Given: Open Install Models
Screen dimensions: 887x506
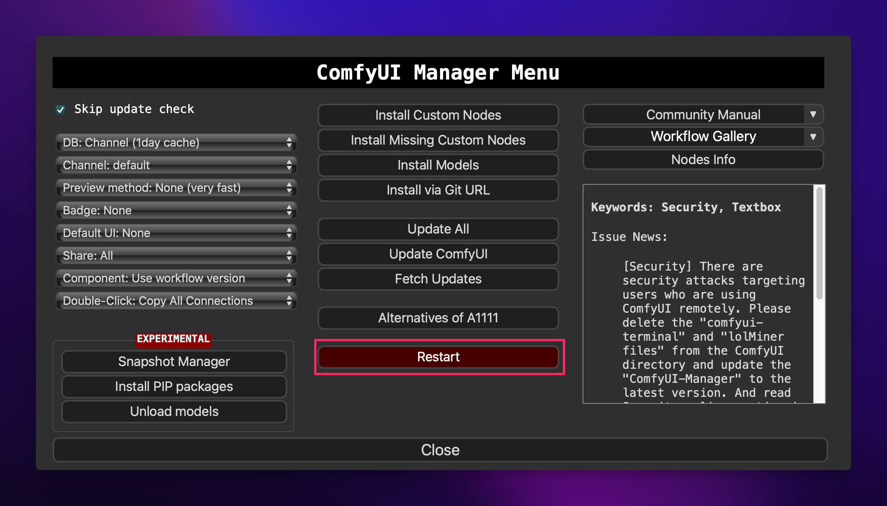Looking at the screenshot, I should click(438, 165).
